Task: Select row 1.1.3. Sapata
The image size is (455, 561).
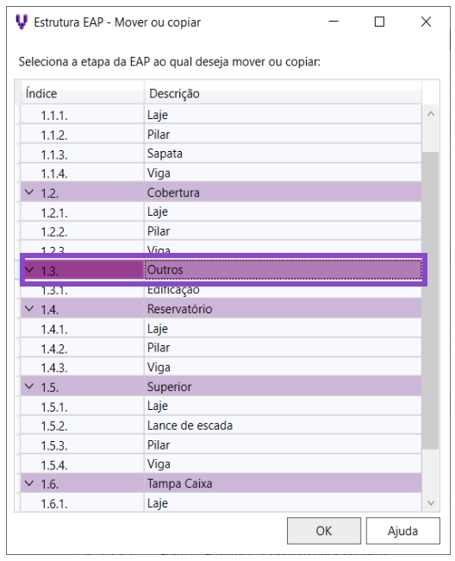Action: point(221,154)
